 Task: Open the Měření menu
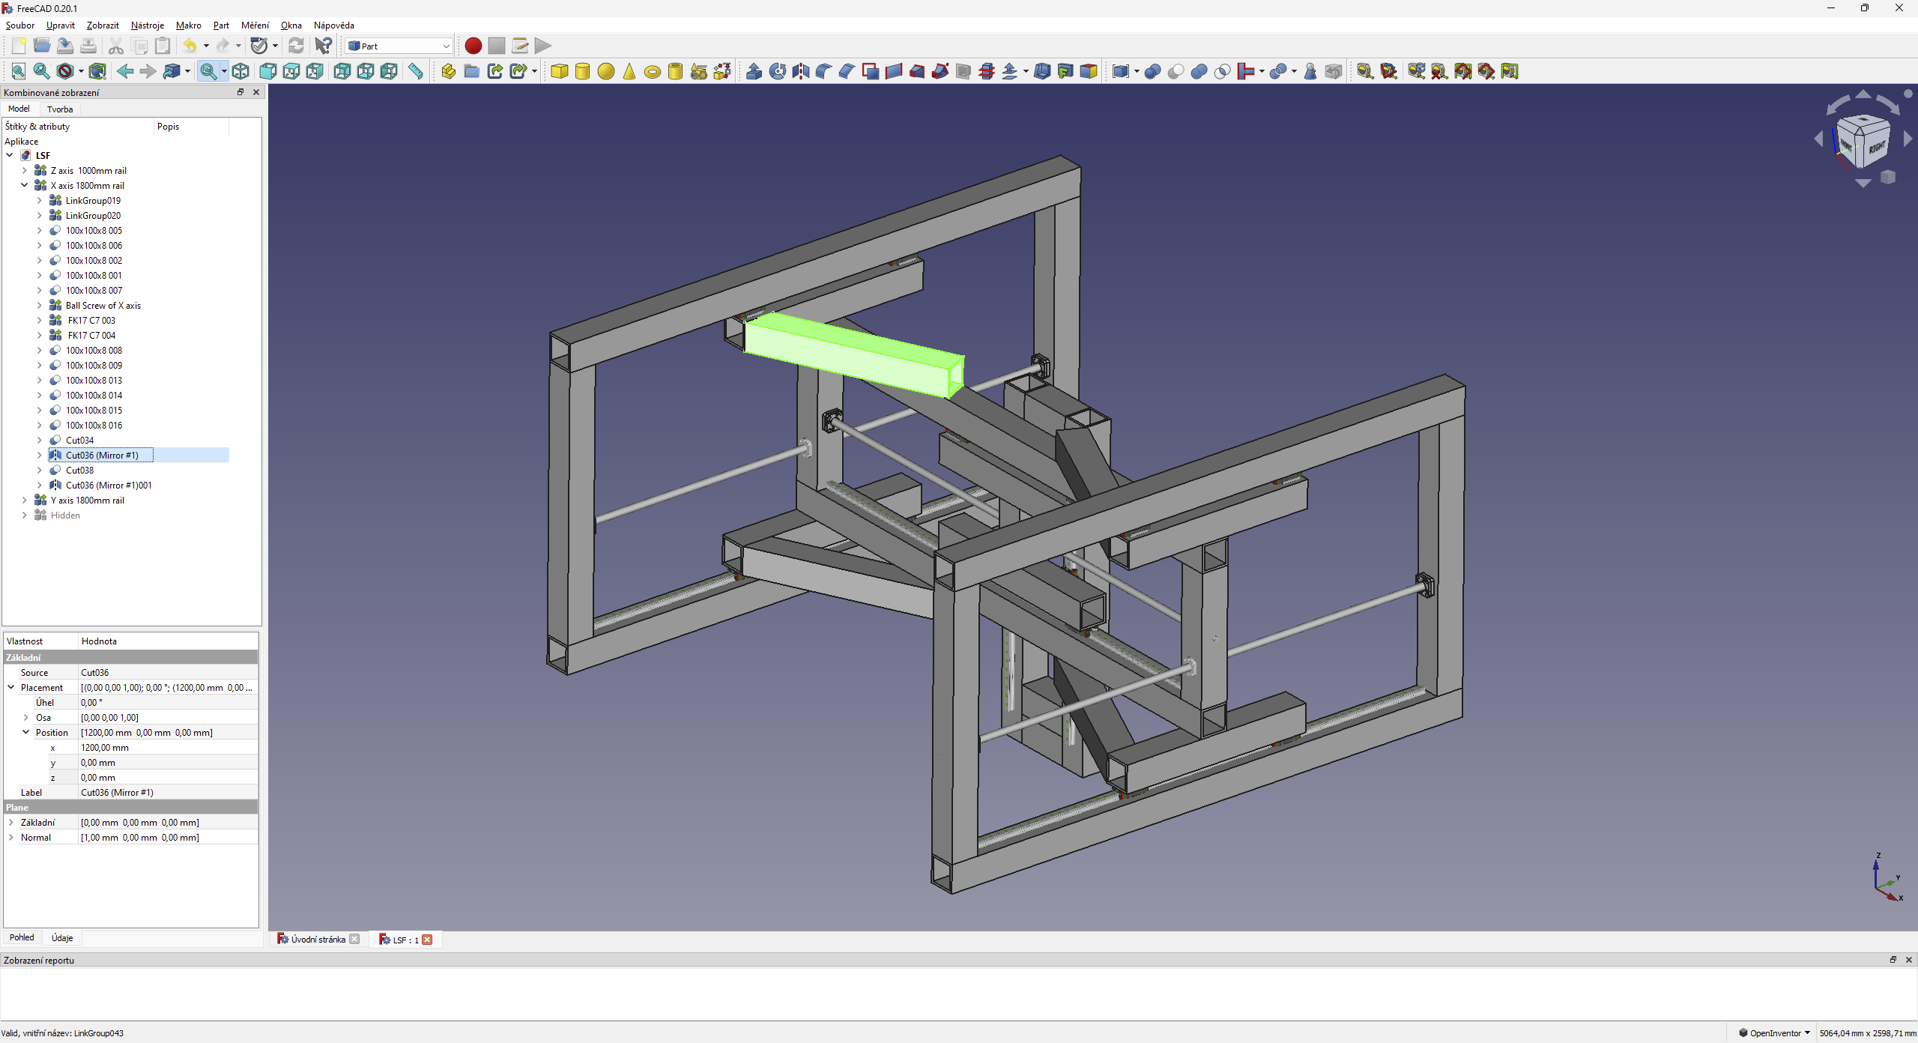[255, 25]
